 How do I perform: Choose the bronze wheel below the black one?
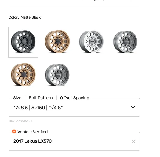click(23, 75)
